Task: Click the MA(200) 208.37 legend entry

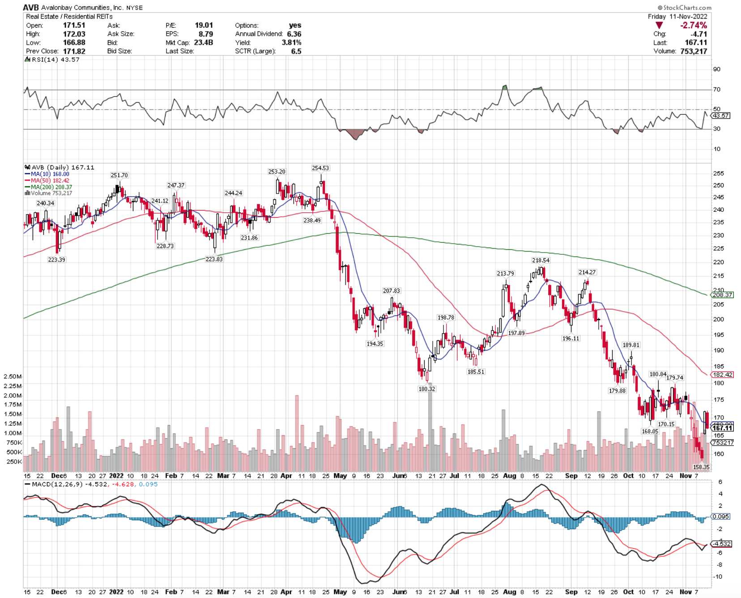Action: tap(48, 187)
